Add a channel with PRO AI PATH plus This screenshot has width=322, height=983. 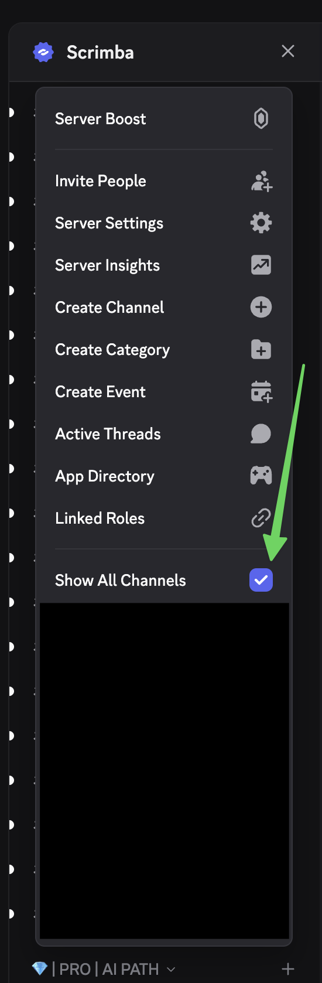click(x=287, y=969)
